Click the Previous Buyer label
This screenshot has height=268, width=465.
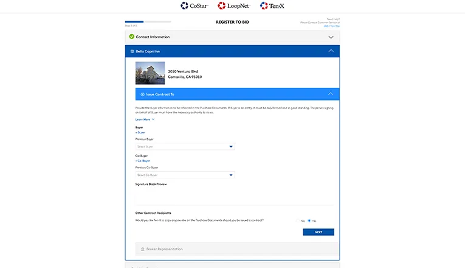click(145, 139)
